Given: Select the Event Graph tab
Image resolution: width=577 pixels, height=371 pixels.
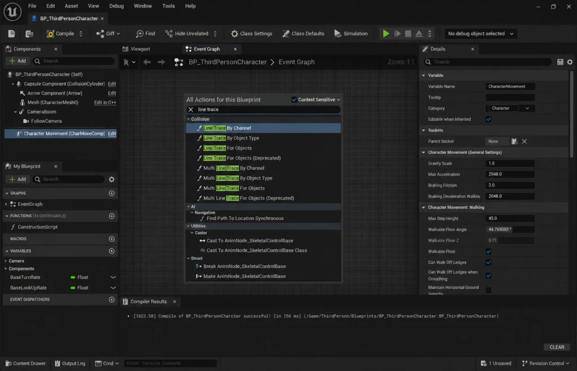Looking at the screenshot, I should click(x=207, y=49).
